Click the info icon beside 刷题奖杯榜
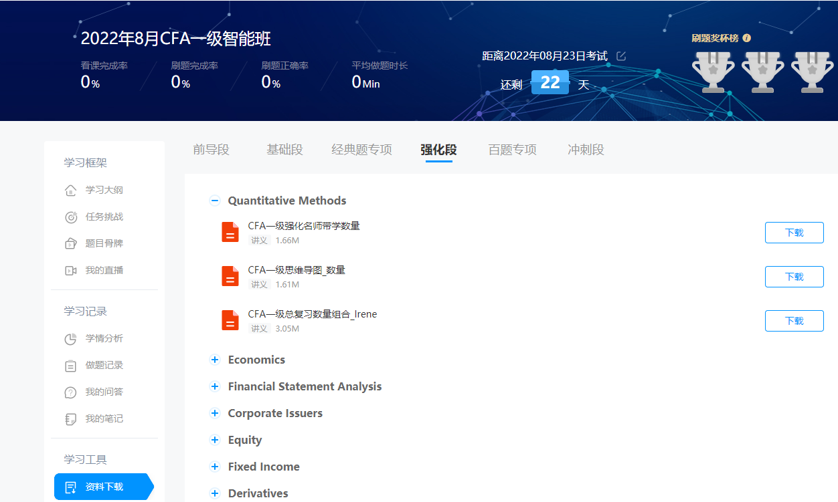The image size is (838, 502). pyautogui.click(x=747, y=38)
